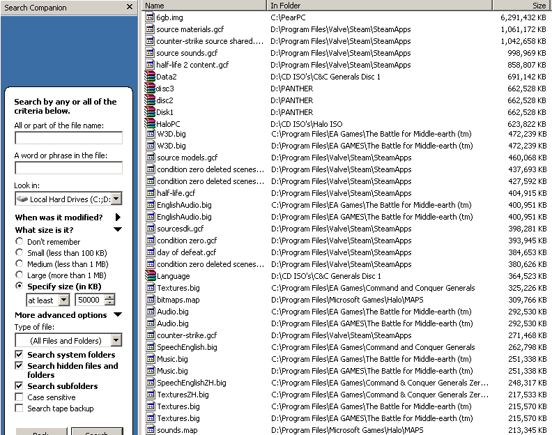Click the source sounds.gcf file icon
Screen dimensions: 552x435
(150, 52)
